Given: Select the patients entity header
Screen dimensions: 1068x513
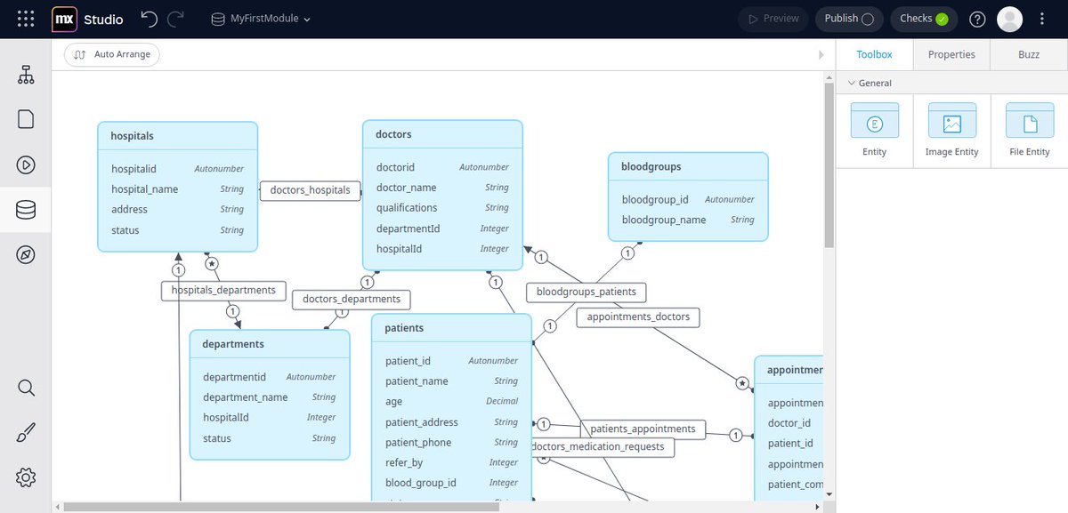Looking at the screenshot, I should coord(451,328).
